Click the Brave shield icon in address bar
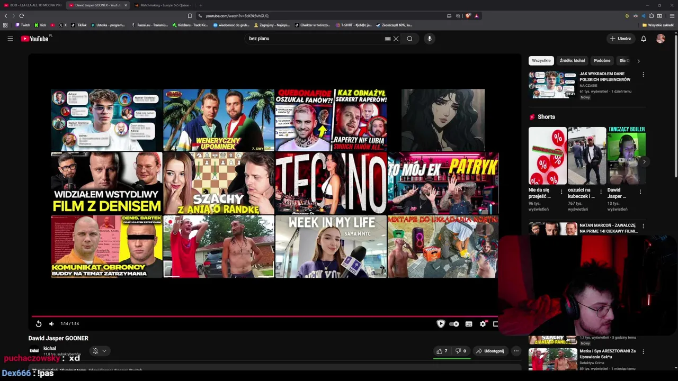Image resolution: width=678 pixels, height=381 pixels. [468, 16]
